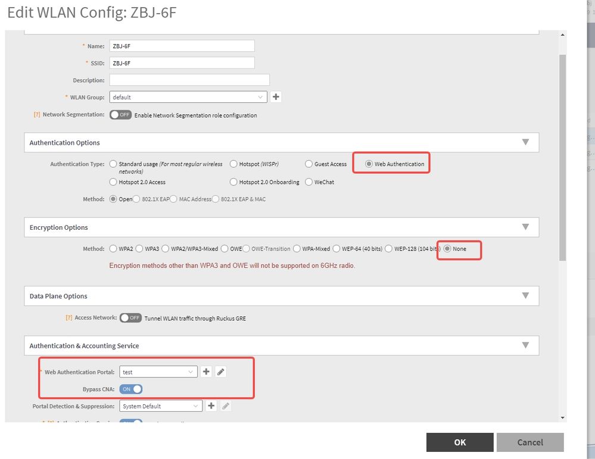Enable Tunnel WLAN traffic through Ruckus GRE

coord(130,318)
